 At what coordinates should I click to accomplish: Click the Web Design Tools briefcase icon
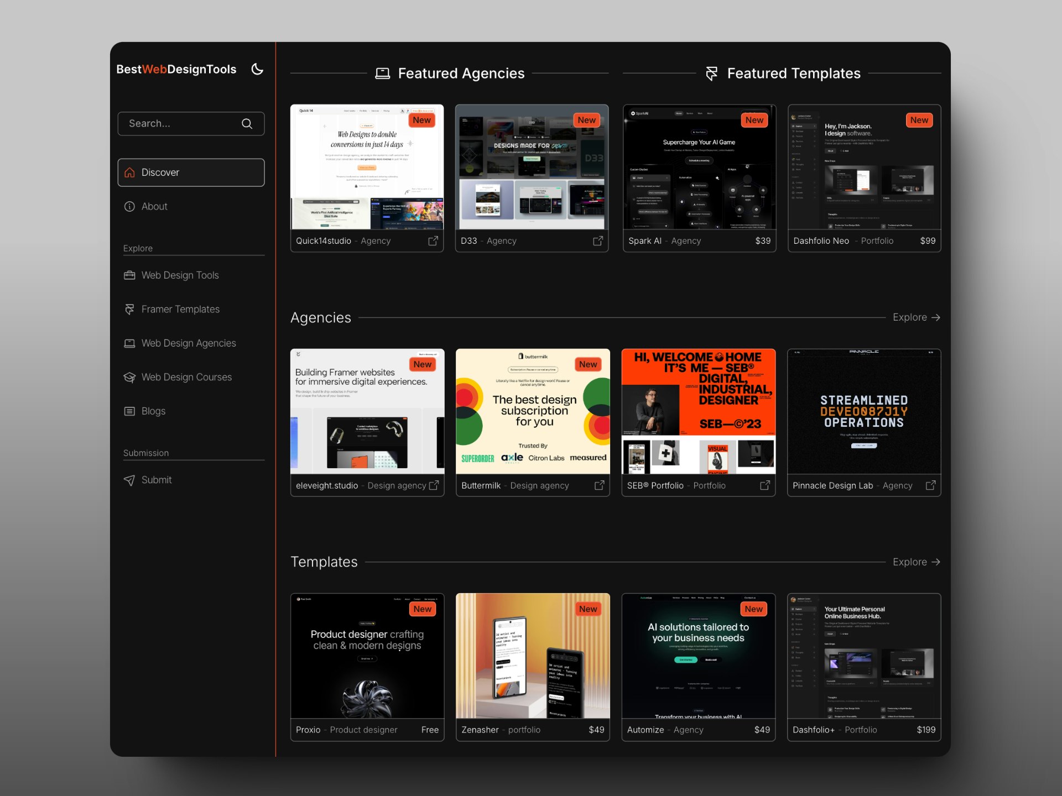[129, 275]
